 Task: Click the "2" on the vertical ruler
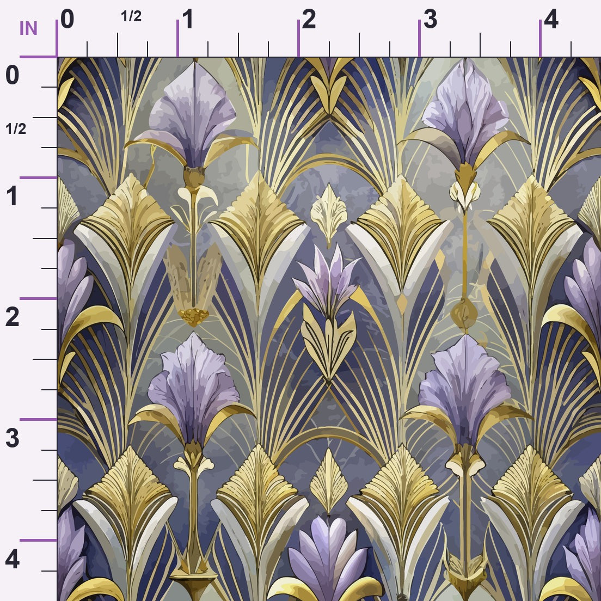click(13, 317)
